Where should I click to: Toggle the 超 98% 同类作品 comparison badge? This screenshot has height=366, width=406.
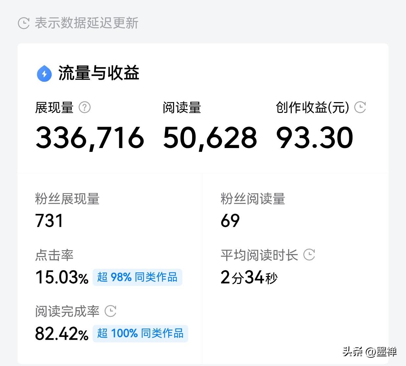pos(137,277)
